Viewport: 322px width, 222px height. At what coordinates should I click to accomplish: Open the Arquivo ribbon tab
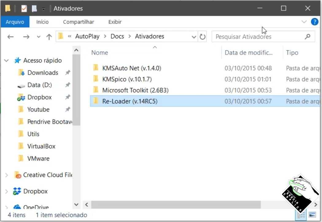pos(15,22)
